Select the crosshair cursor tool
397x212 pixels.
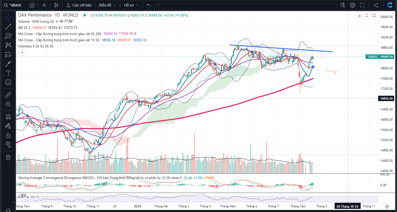click(x=8, y=17)
